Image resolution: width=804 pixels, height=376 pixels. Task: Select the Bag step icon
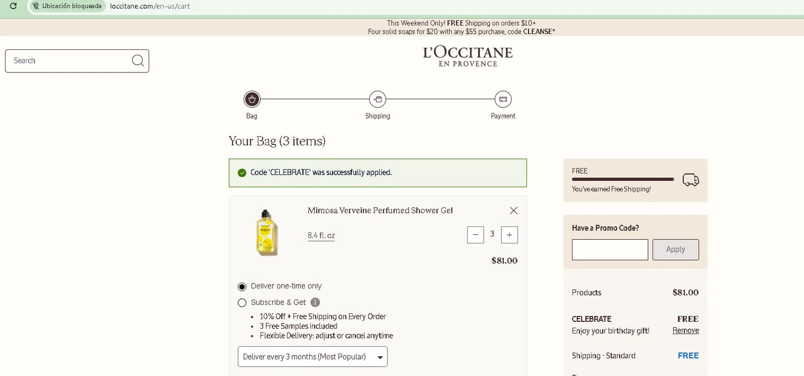252,99
